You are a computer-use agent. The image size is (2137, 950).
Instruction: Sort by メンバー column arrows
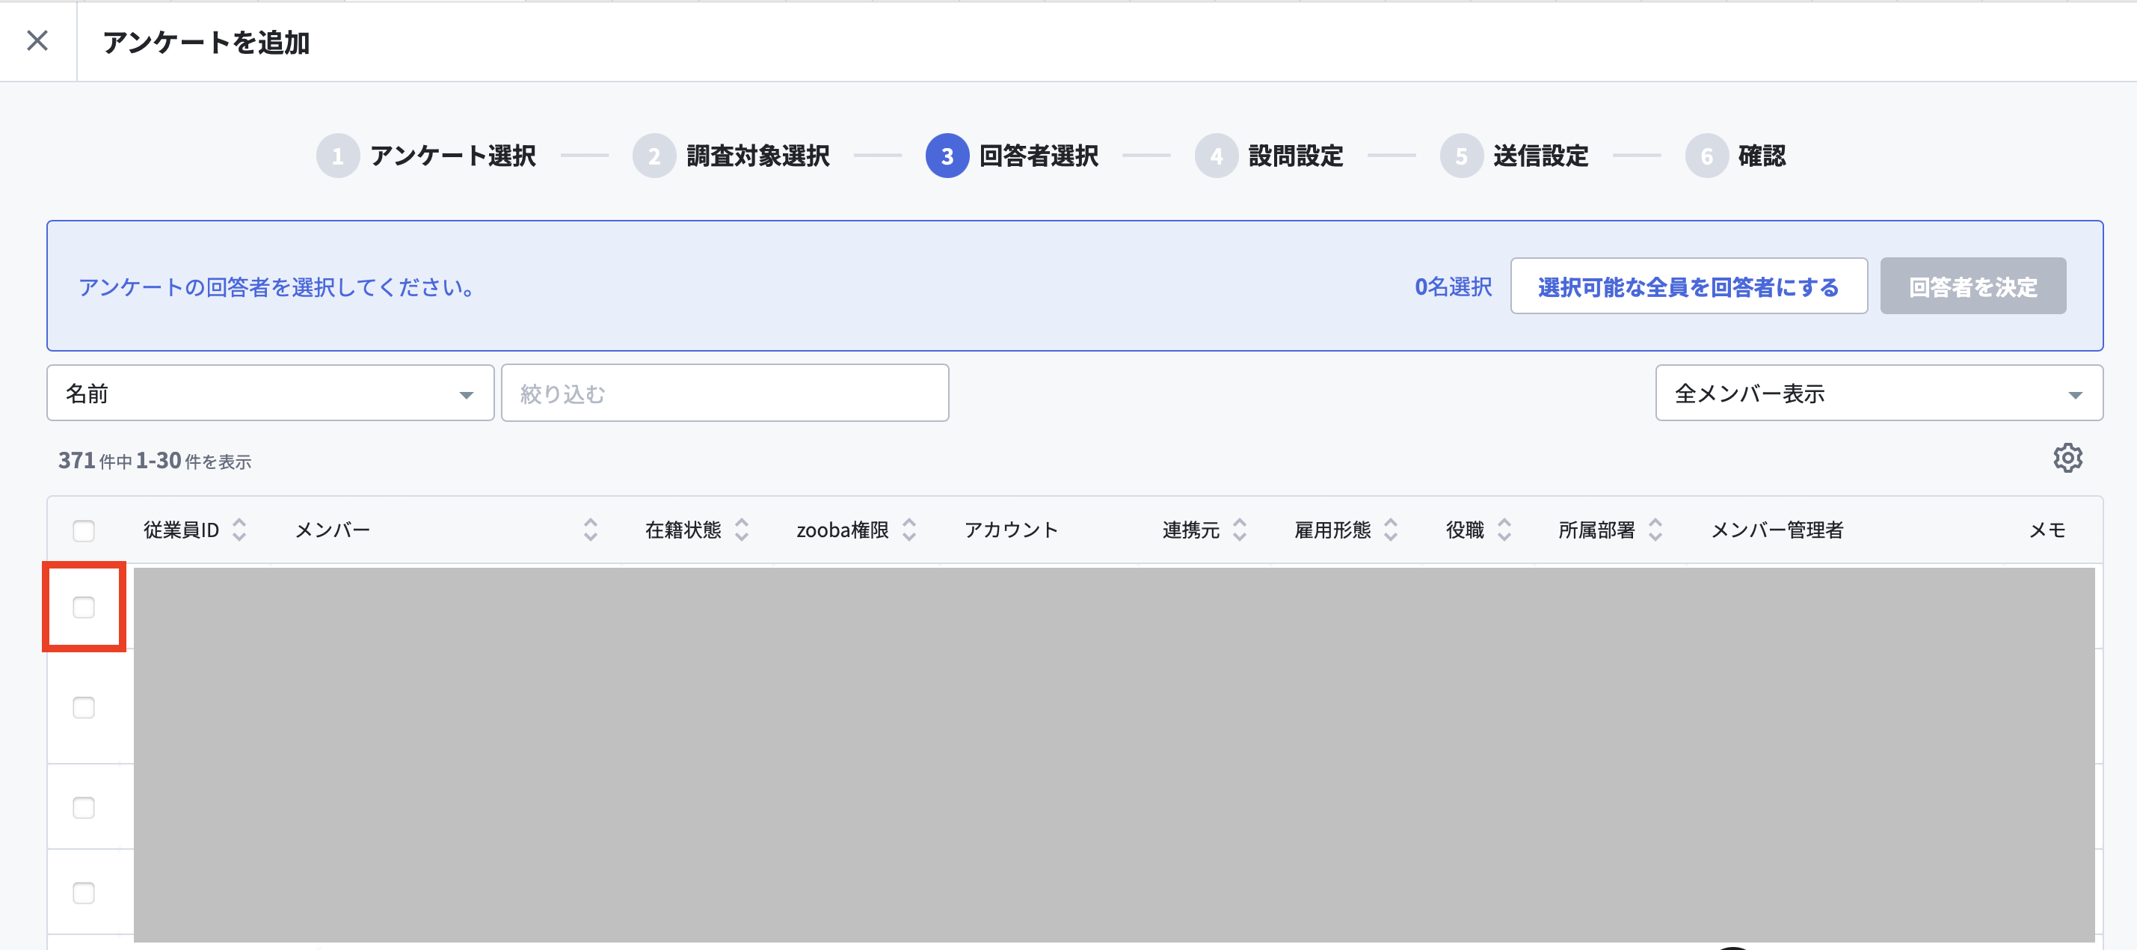pyautogui.click(x=591, y=530)
